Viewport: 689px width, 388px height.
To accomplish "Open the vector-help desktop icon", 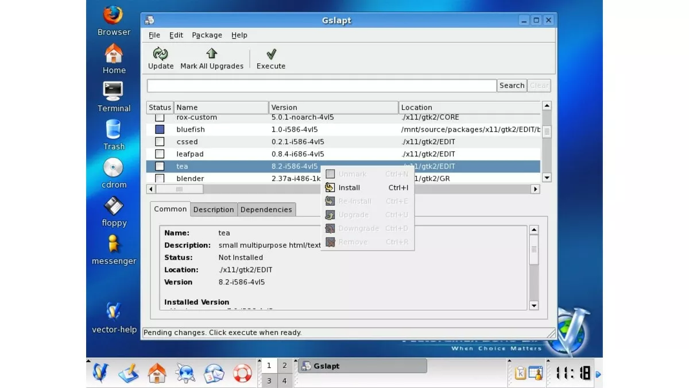I will click(114, 312).
